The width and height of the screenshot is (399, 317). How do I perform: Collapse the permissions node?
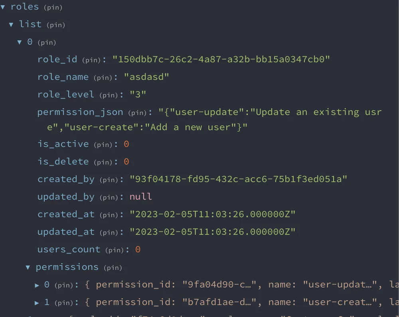click(x=28, y=267)
